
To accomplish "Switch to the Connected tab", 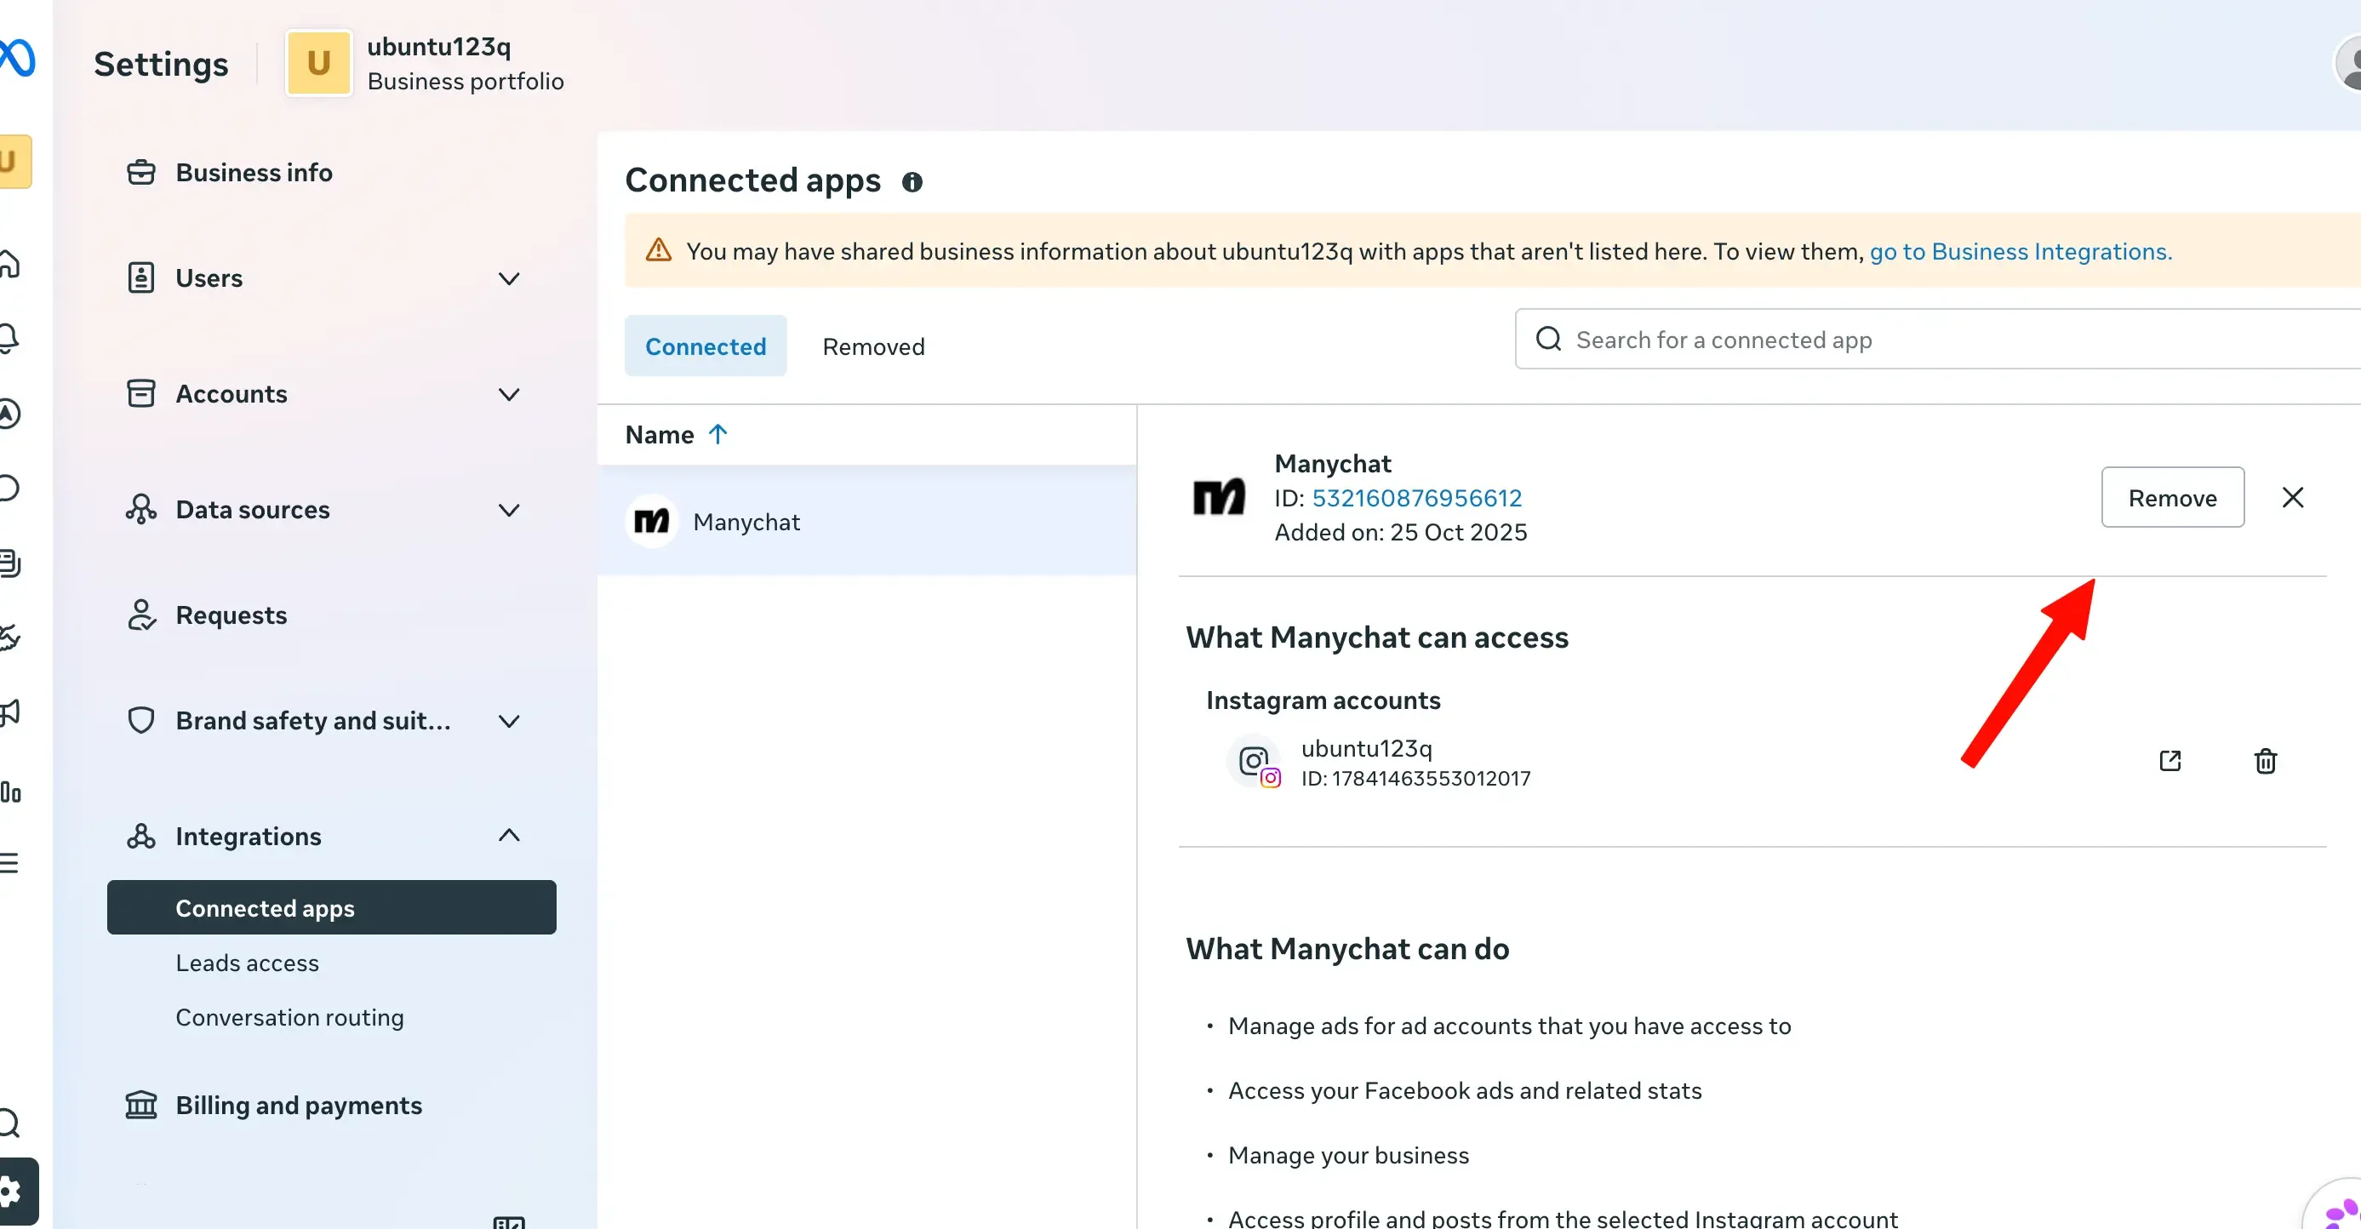I will 705,346.
